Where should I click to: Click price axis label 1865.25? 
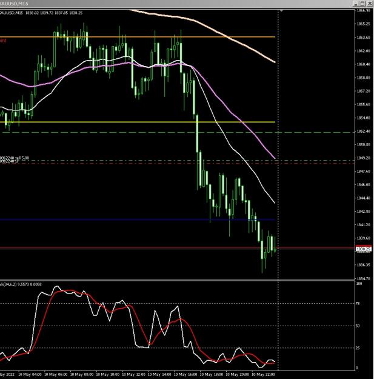[363, 24]
